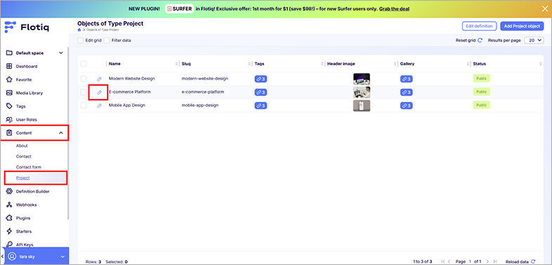Click the Favorite star icon

(10, 79)
